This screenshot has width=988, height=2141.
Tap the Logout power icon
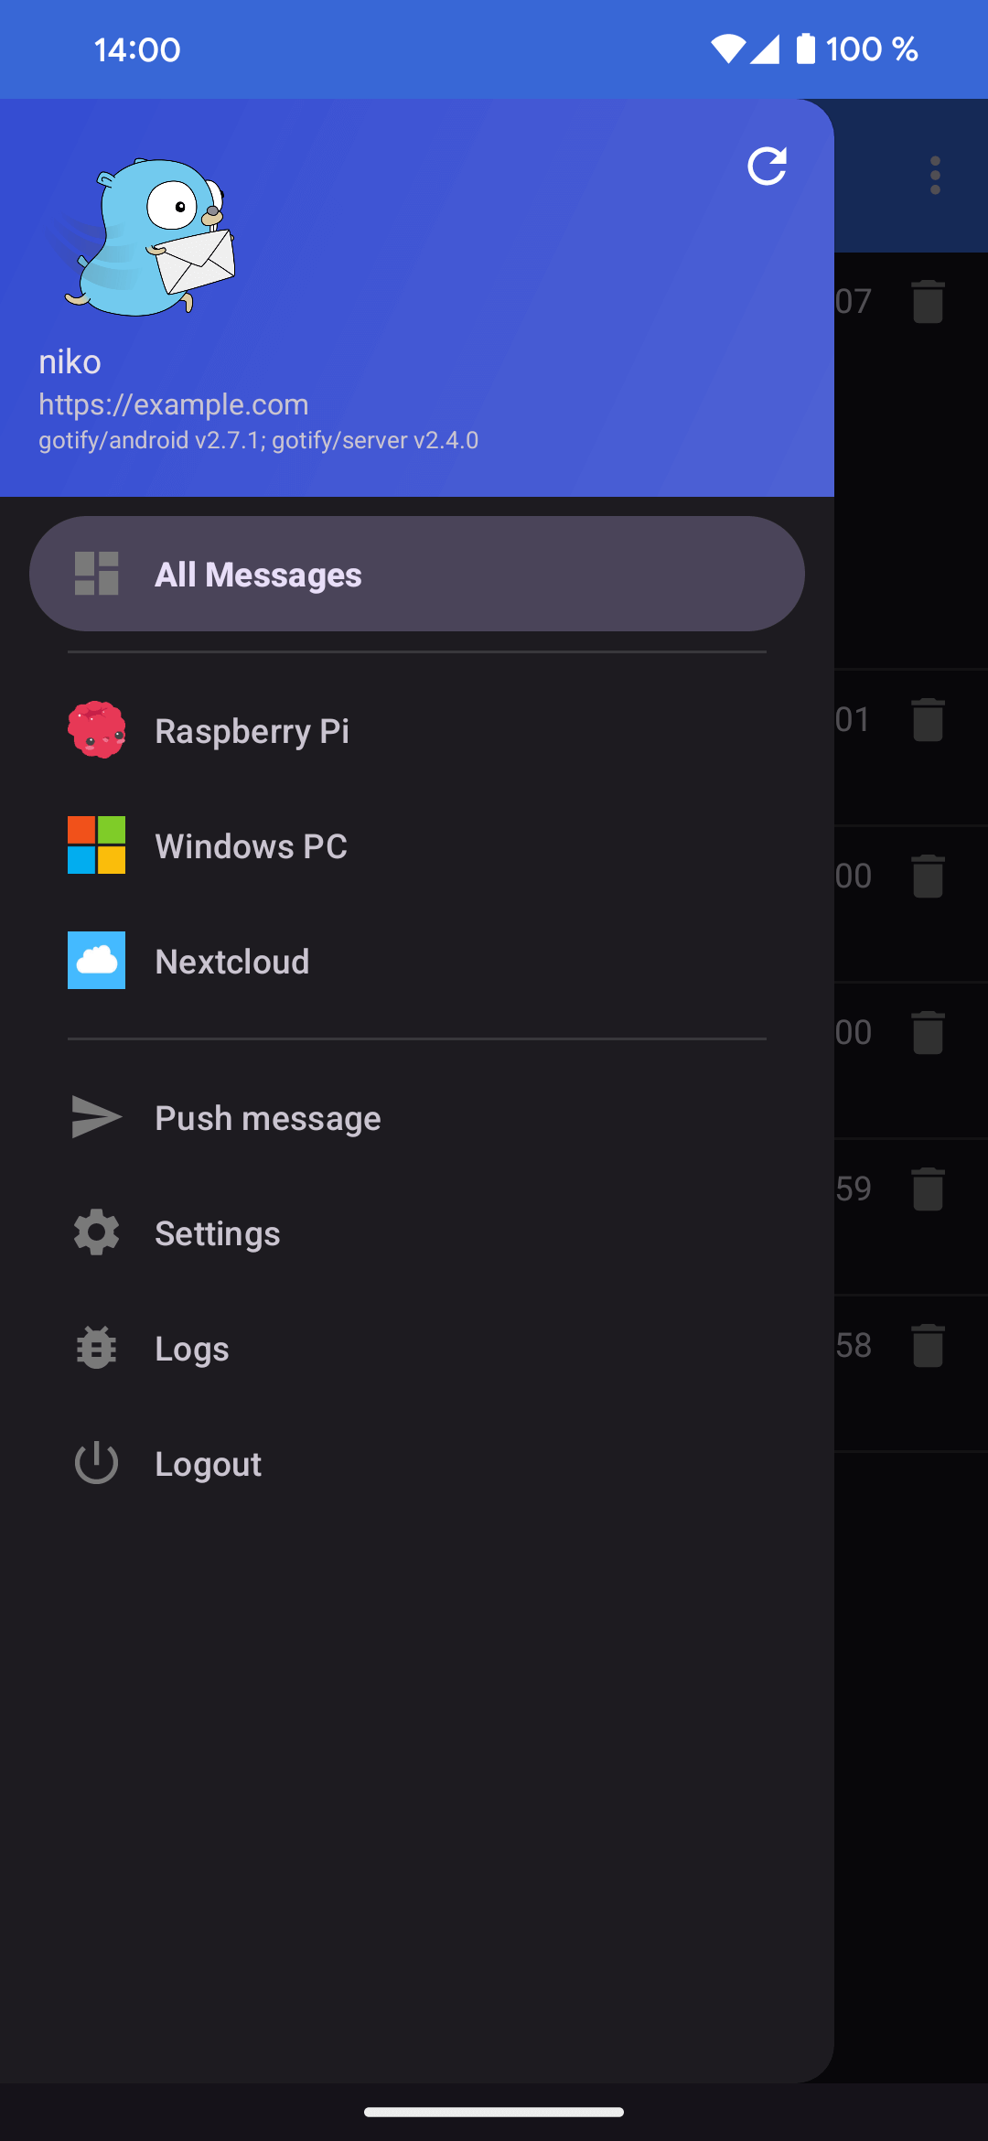click(96, 1463)
